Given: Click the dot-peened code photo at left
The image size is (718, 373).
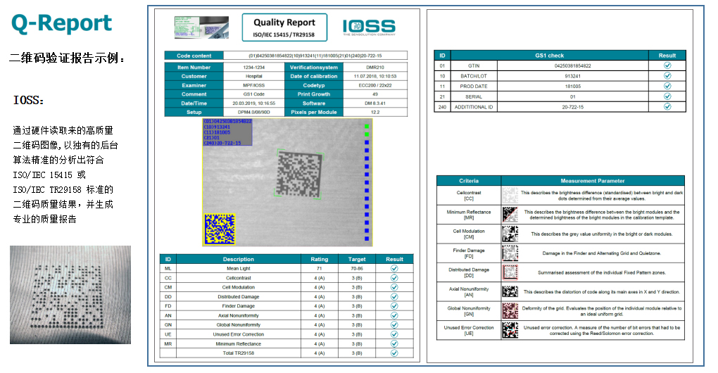Looking at the screenshot, I should [70, 294].
